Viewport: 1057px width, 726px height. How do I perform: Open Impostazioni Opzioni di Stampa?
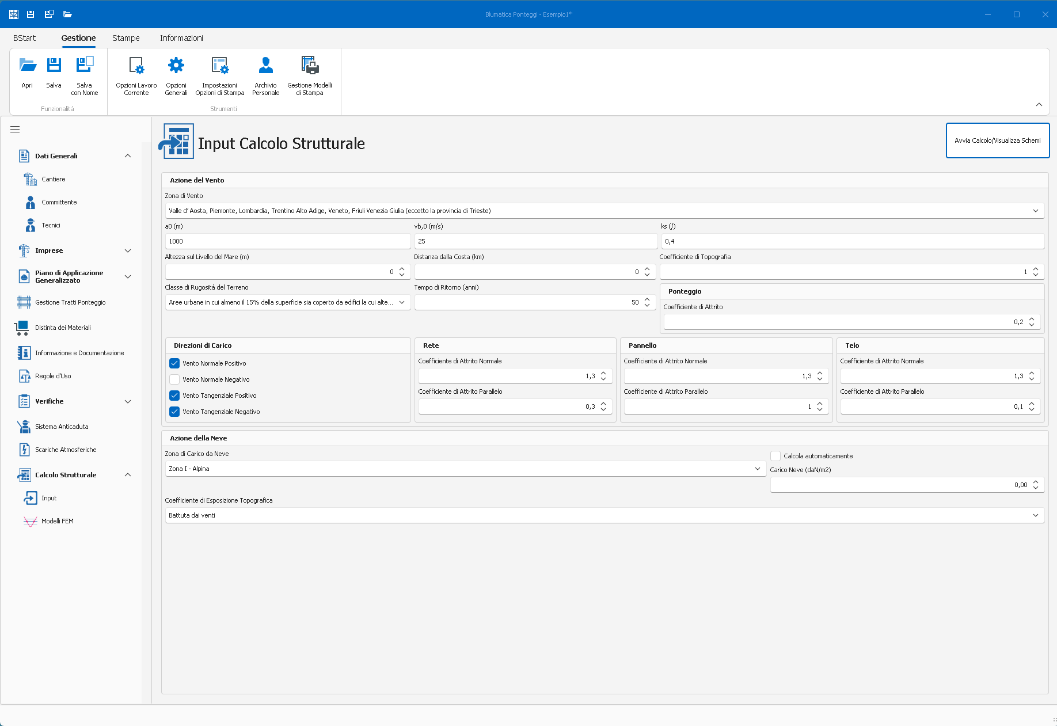(x=219, y=66)
